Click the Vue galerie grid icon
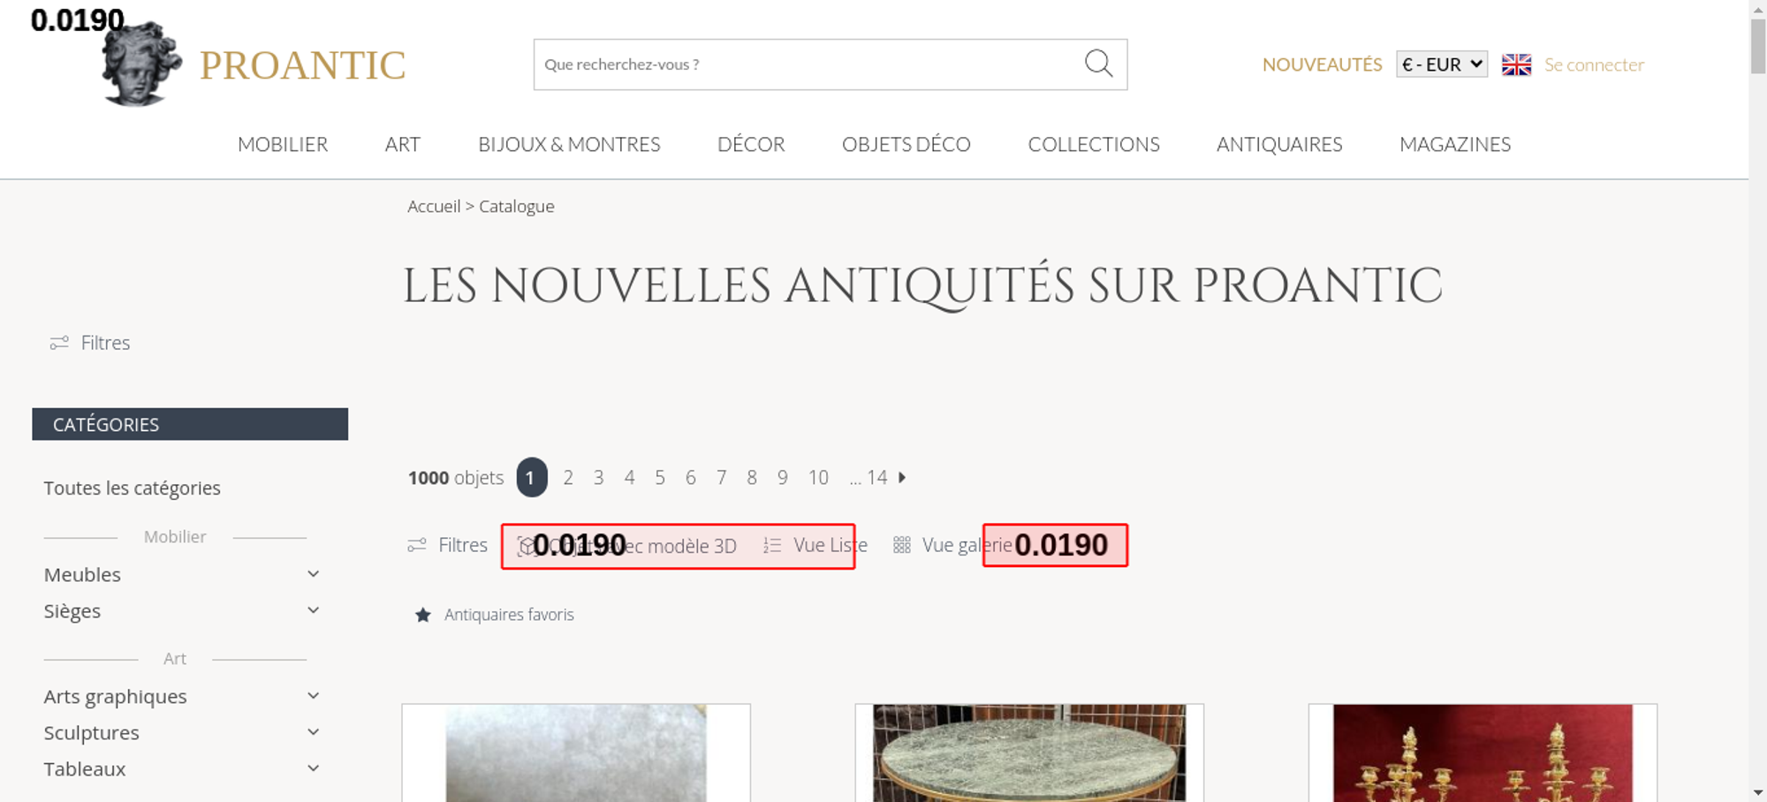Screen dimensions: 1767x802 (901, 546)
